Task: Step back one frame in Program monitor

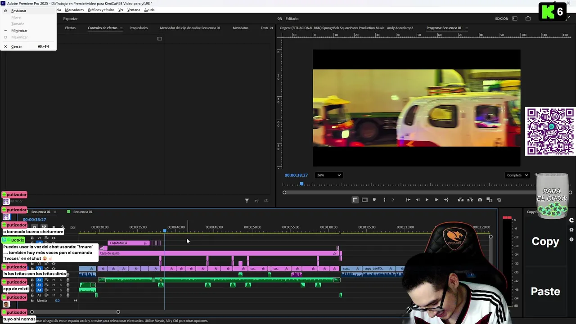Action: pyautogui.click(x=418, y=200)
